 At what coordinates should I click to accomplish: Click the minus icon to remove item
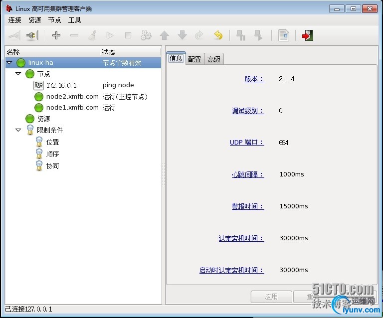pyautogui.click(x=74, y=35)
